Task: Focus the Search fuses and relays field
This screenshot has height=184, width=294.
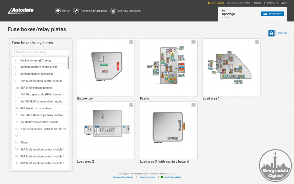Action: [x=40, y=52]
